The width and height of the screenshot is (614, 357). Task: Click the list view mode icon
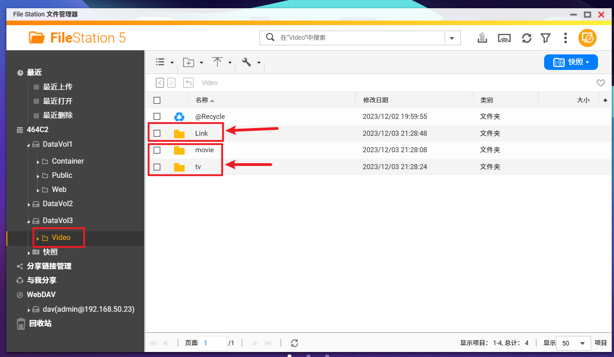(161, 62)
